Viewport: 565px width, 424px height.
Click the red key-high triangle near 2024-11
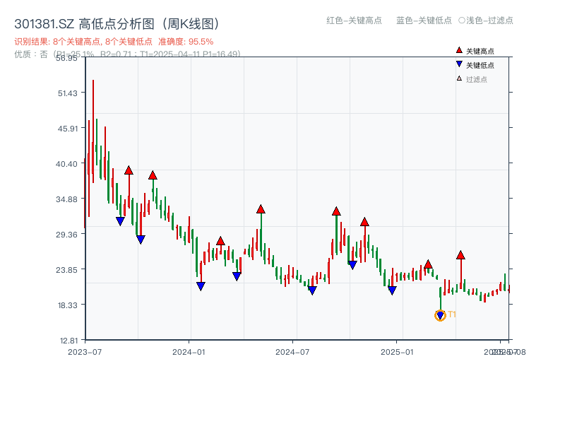[x=364, y=223]
